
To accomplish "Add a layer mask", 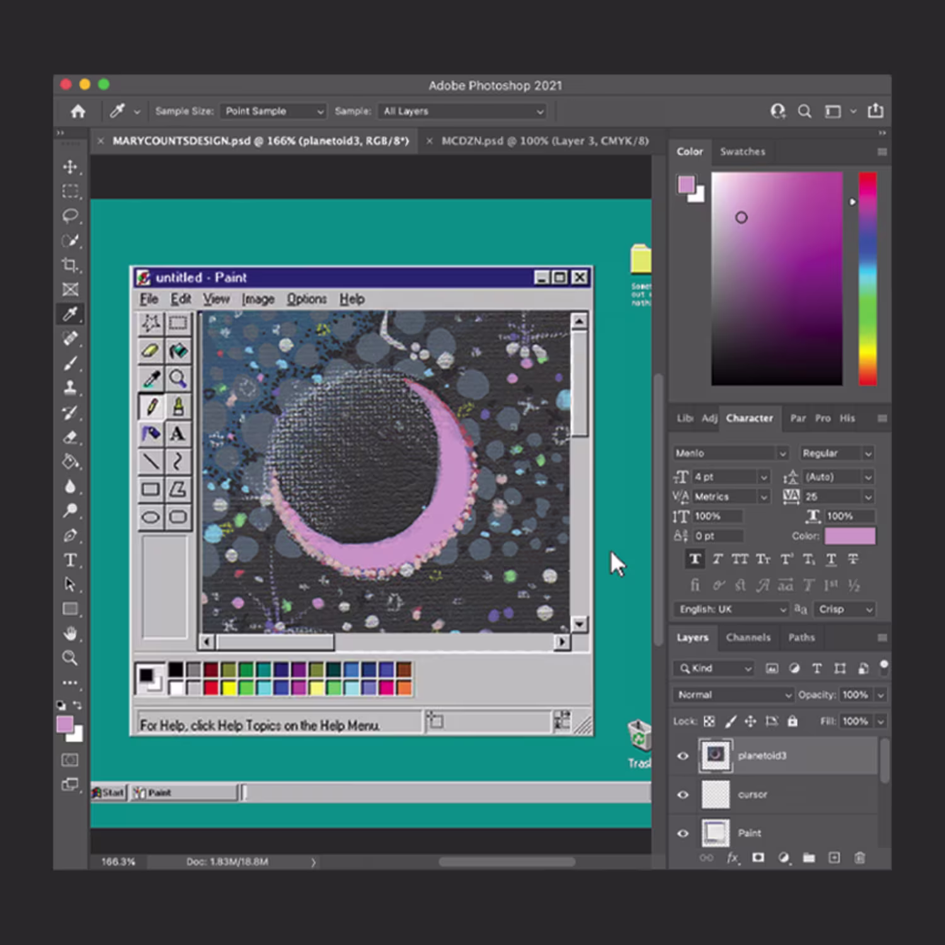I will [758, 857].
